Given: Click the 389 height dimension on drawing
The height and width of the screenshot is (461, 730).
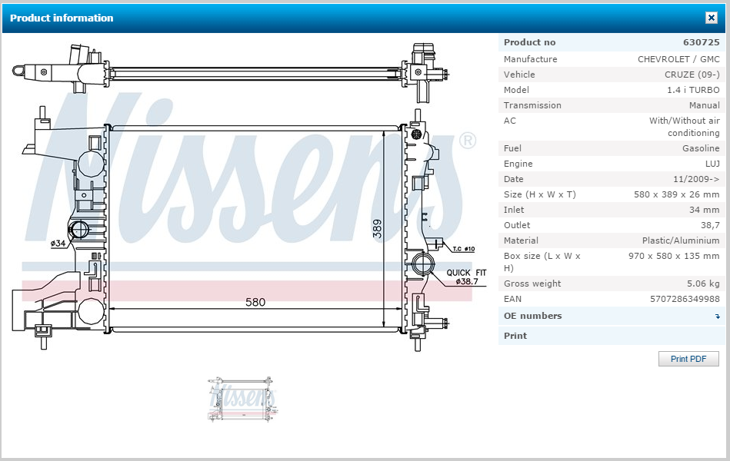Looking at the screenshot, I should (x=377, y=229).
